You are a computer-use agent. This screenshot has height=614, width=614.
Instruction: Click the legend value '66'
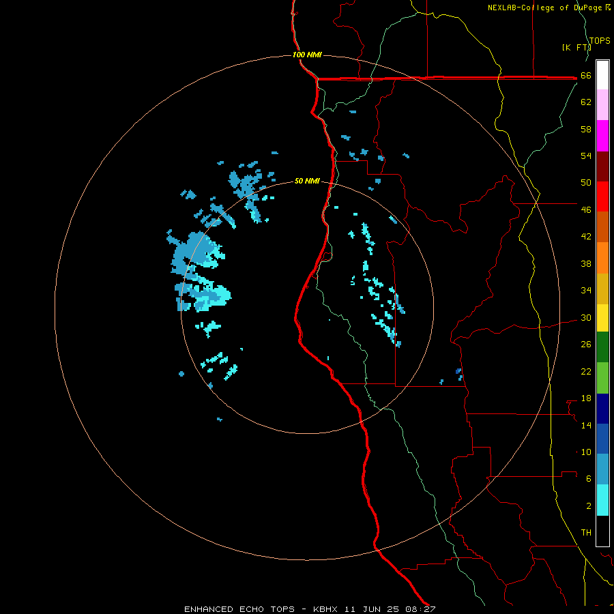coord(586,75)
